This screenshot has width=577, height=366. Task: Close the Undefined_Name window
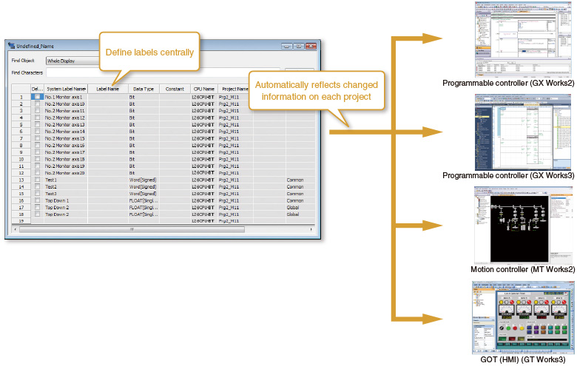311,46
